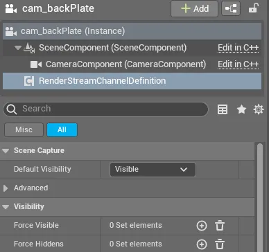This screenshot has width=269, height=252.
Task: Select RenderStreamChannelDefinition component
Action: [x=132, y=81]
